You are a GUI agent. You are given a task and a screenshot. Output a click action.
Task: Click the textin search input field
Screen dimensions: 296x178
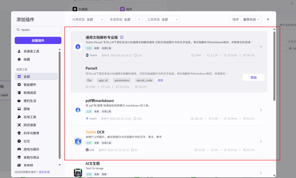pyautogui.click(x=38, y=29)
